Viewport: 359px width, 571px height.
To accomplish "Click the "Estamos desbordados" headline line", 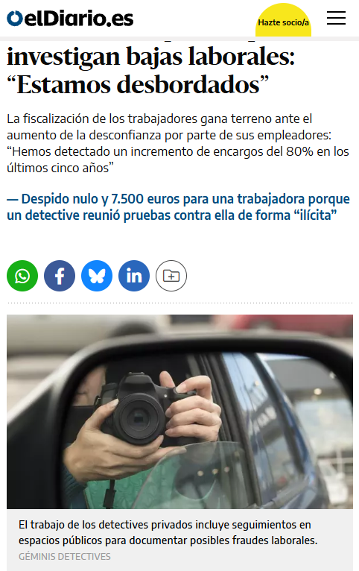I will pyautogui.click(x=138, y=85).
